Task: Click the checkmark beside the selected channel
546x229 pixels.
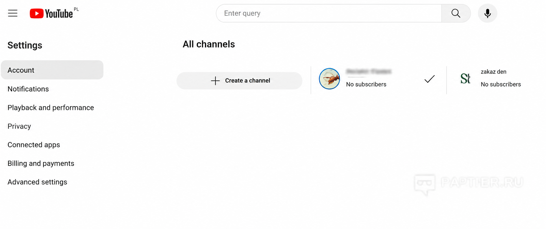Action: tap(429, 79)
